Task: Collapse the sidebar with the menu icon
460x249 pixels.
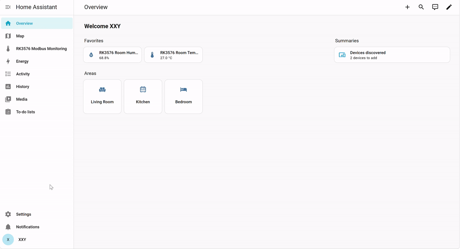Action: pos(8,7)
